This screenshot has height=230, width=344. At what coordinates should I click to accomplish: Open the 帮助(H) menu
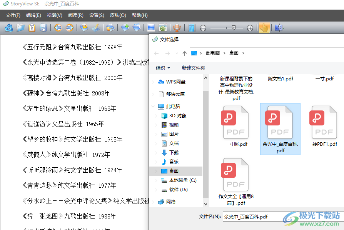(140, 15)
